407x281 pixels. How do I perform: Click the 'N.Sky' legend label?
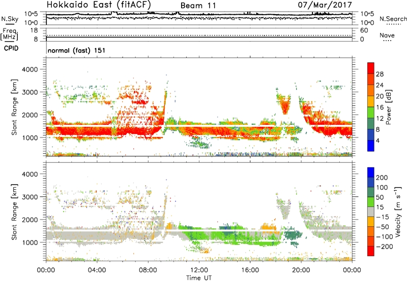point(10,19)
